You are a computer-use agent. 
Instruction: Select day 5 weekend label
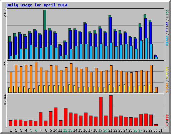[x=31, y=130]
